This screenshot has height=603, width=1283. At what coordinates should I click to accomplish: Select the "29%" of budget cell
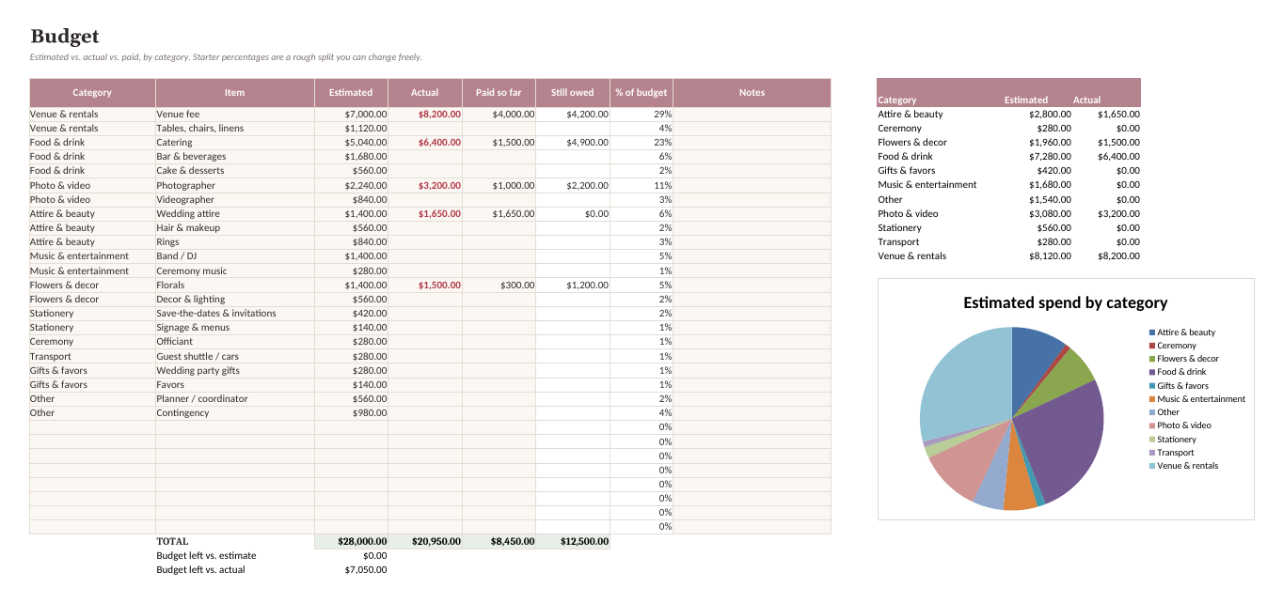[x=641, y=115]
